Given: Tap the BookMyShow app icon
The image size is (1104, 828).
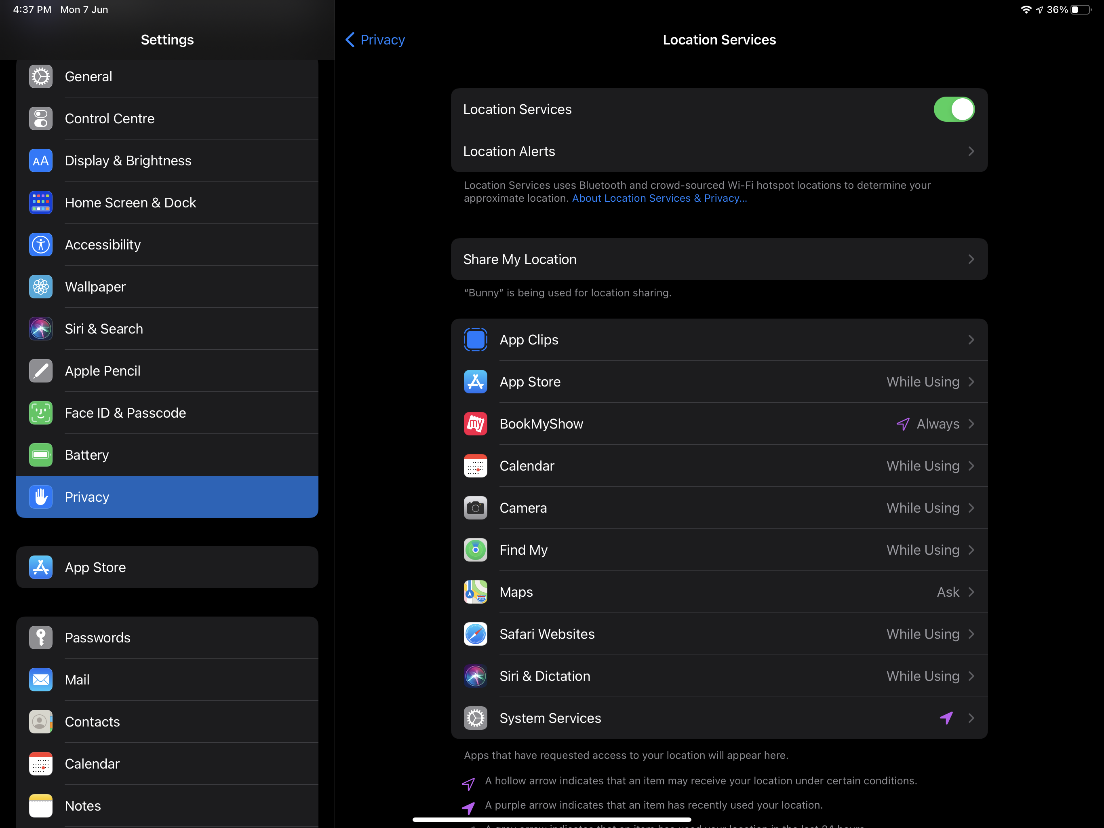Looking at the screenshot, I should 475,424.
